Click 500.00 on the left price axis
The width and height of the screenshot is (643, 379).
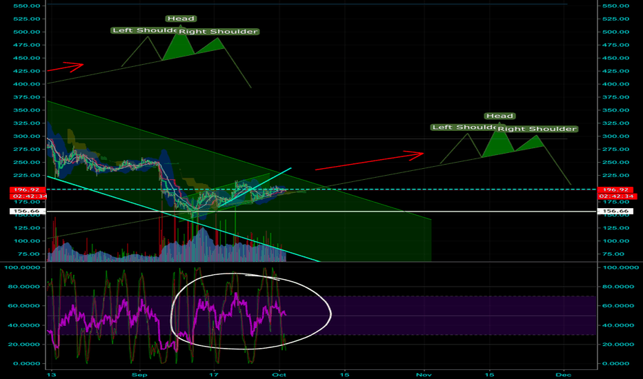pyautogui.click(x=27, y=32)
